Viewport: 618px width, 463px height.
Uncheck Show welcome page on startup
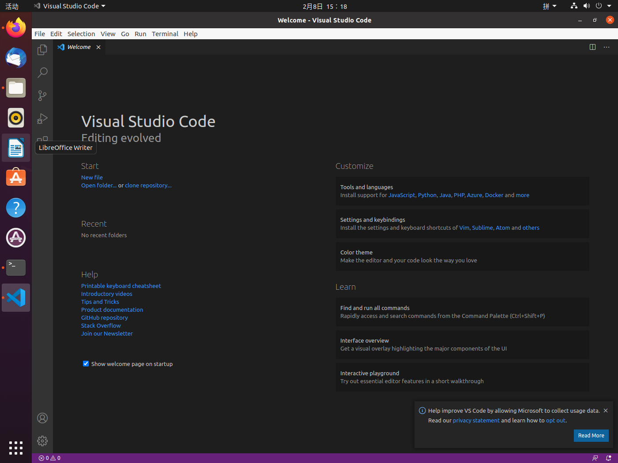(86, 364)
